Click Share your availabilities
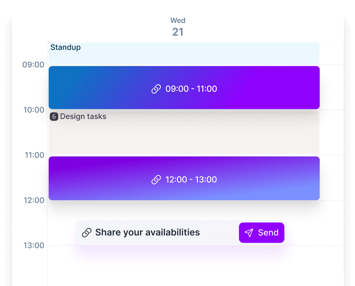Viewport: 355px width, 286px height. 148,232
